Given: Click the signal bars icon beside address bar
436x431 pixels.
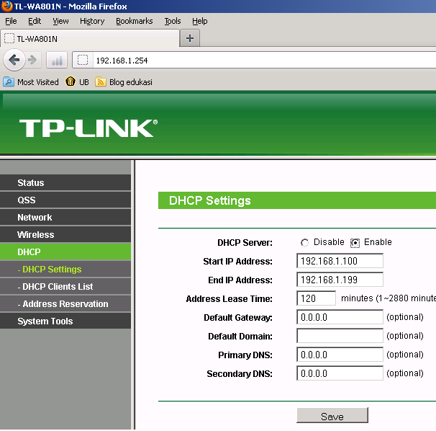Looking at the screenshot, I should tap(57, 60).
